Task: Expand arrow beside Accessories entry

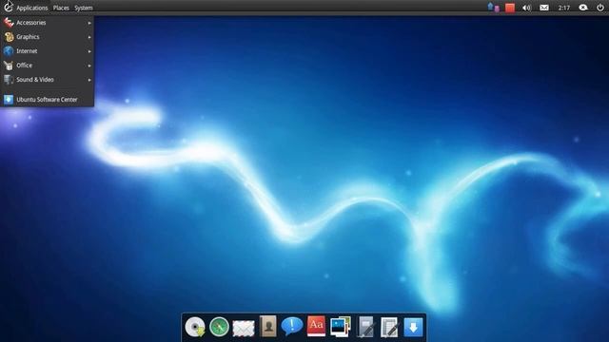Action: (89, 23)
